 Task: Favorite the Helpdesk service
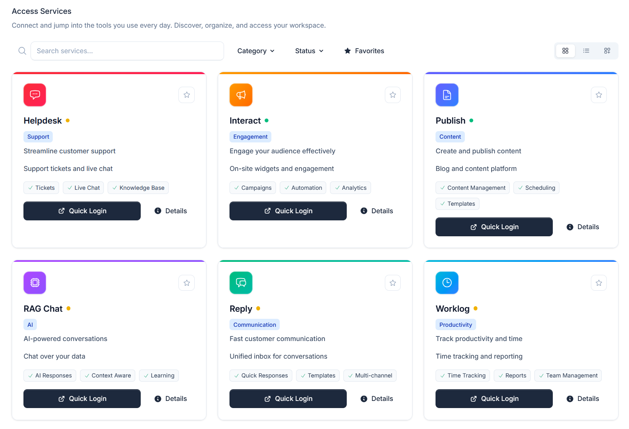[x=186, y=95]
